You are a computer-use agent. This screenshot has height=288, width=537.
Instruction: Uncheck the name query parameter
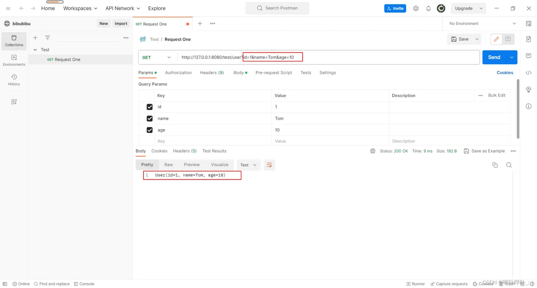pos(150,118)
